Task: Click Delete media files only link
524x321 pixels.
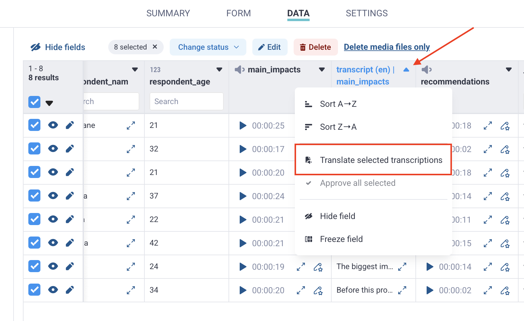Action: click(x=387, y=47)
